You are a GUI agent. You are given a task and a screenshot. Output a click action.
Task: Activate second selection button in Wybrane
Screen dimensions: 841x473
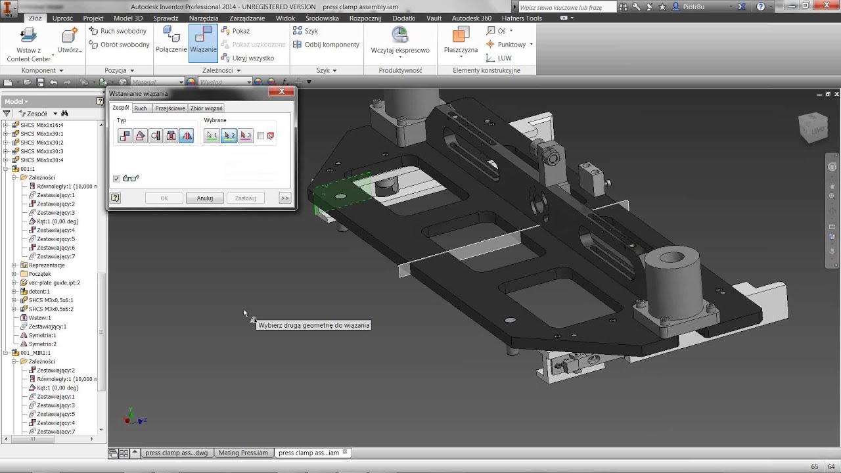click(x=229, y=136)
